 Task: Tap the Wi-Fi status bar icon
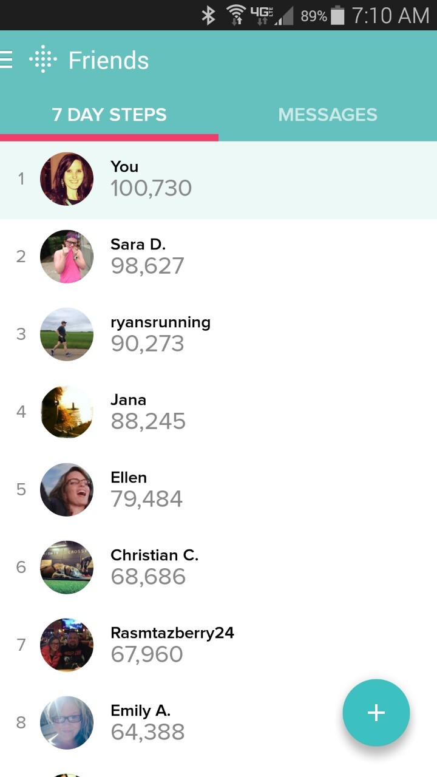[x=235, y=16]
